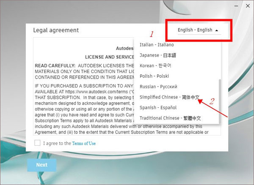This screenshot has width=254, height=185.
Task: Click the LICENSE AND SERVICE title line
Action: click(x=110, y=57)
